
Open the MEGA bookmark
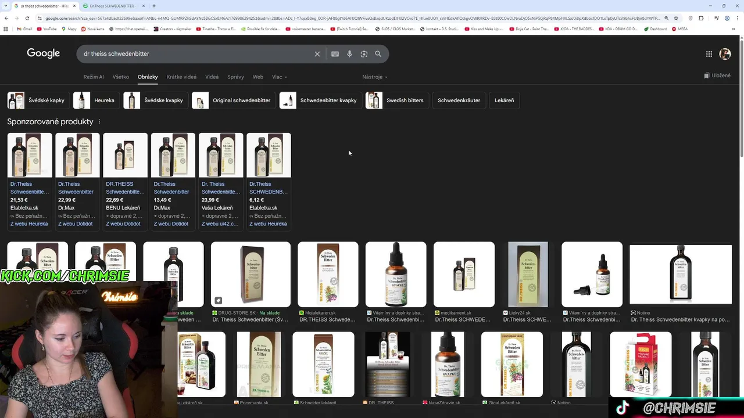pos(679,29)
